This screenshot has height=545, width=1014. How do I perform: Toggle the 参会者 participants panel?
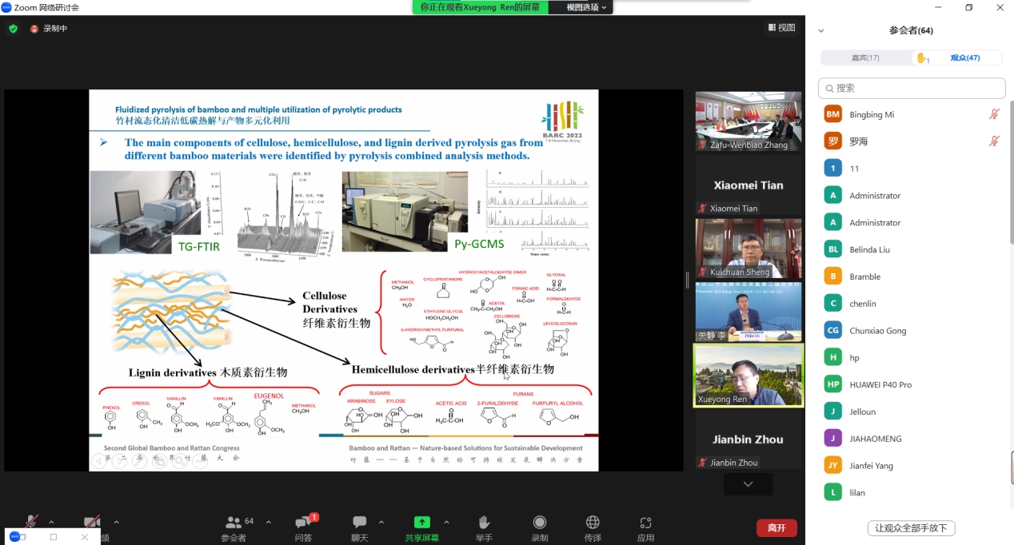click(233, 522)
